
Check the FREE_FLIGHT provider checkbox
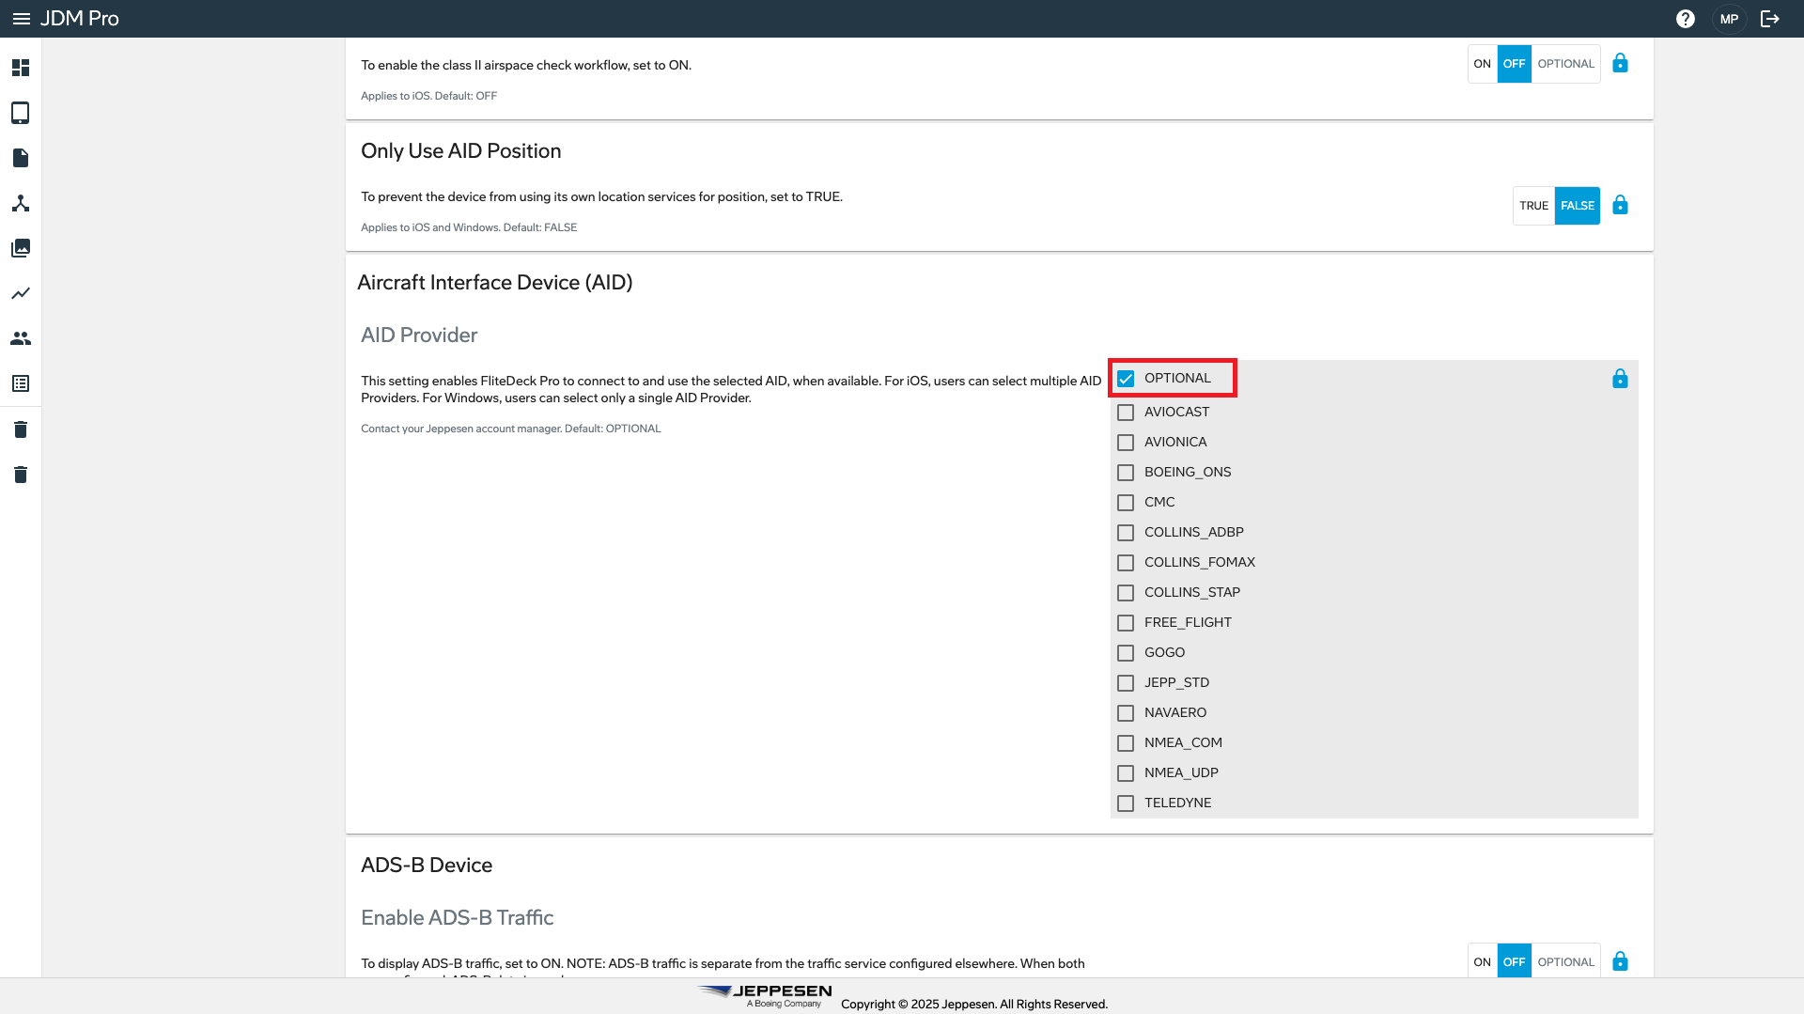pyautogui.click(x=1126, y=623)
